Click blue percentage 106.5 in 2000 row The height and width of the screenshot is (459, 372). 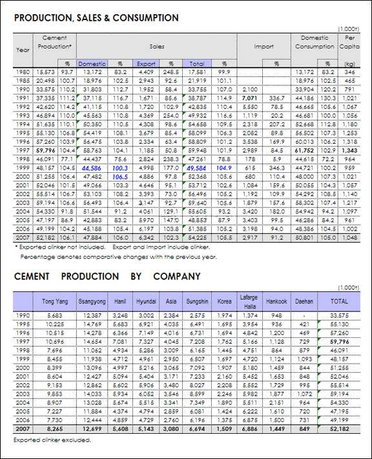tap(120, 177)
